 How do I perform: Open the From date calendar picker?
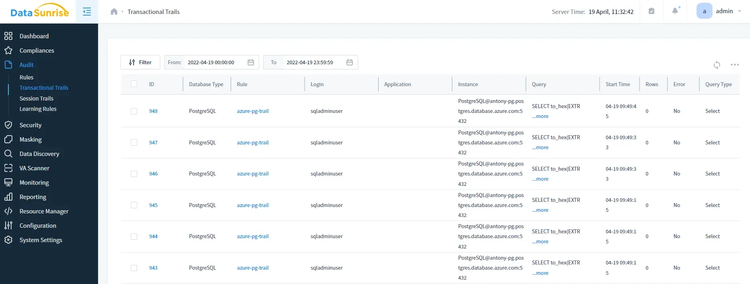251,63
